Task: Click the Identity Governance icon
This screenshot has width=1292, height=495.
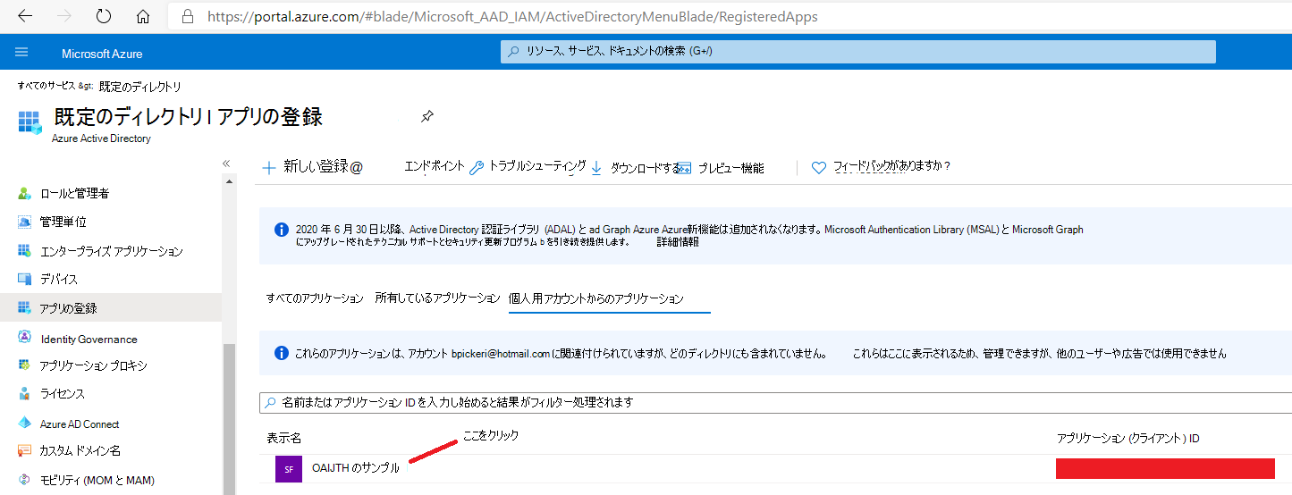Action: (x=24, y=338)
